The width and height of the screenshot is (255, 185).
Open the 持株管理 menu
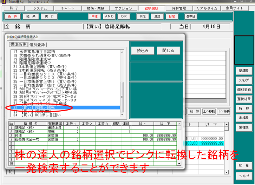(x=179, y=8)
